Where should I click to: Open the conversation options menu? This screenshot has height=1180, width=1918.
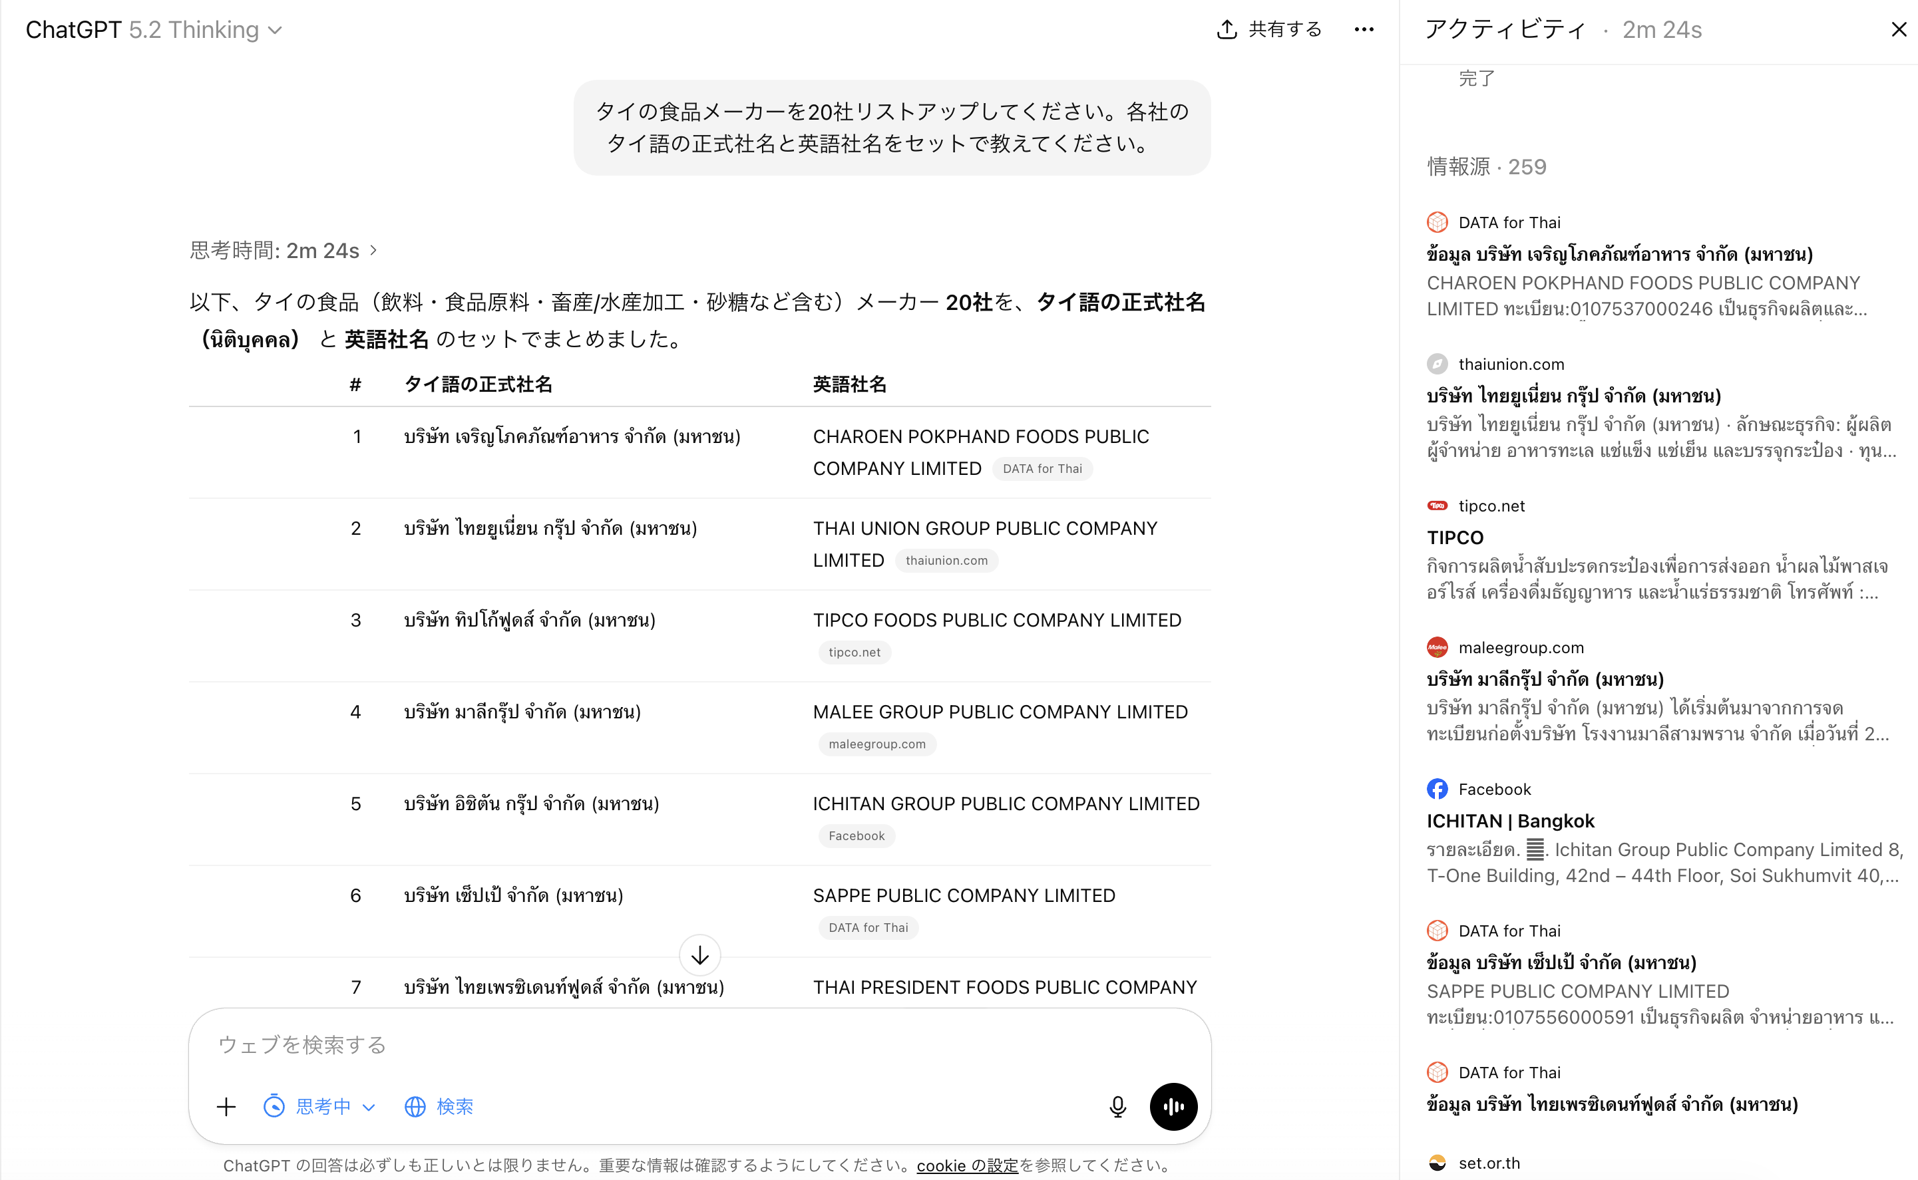click(x=1363, y=30)
